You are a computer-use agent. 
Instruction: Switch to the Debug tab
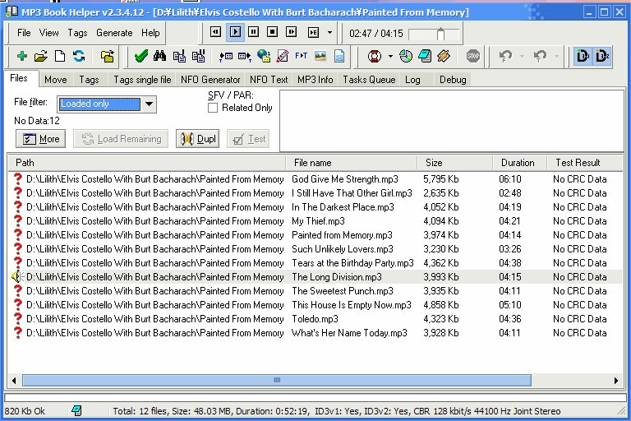click(453, 80)
